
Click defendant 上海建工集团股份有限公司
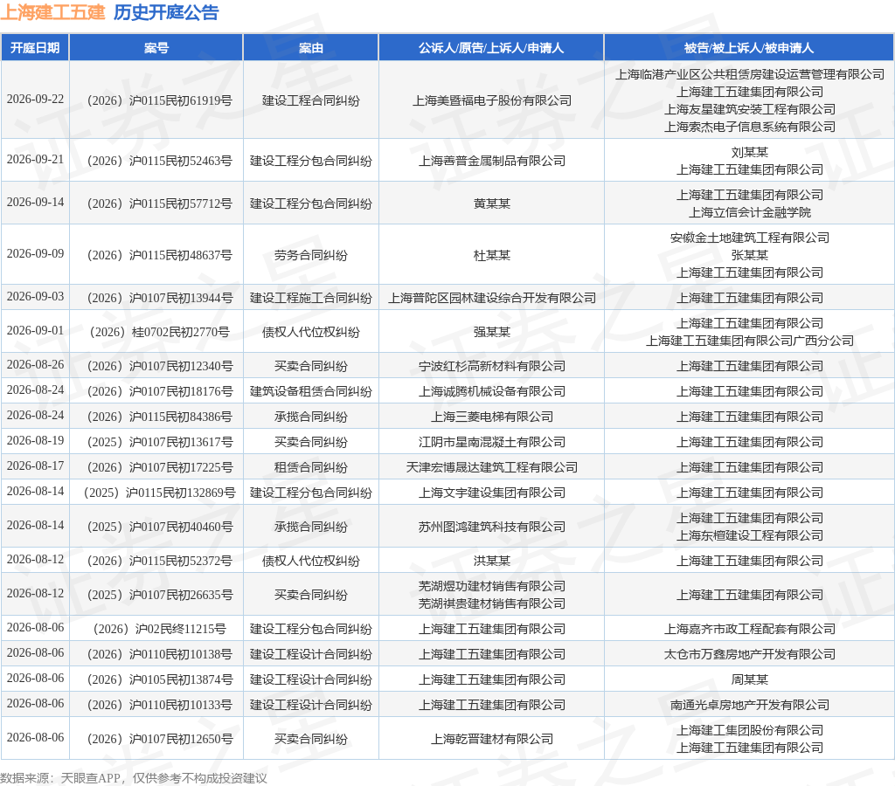(x=749, y=729)
